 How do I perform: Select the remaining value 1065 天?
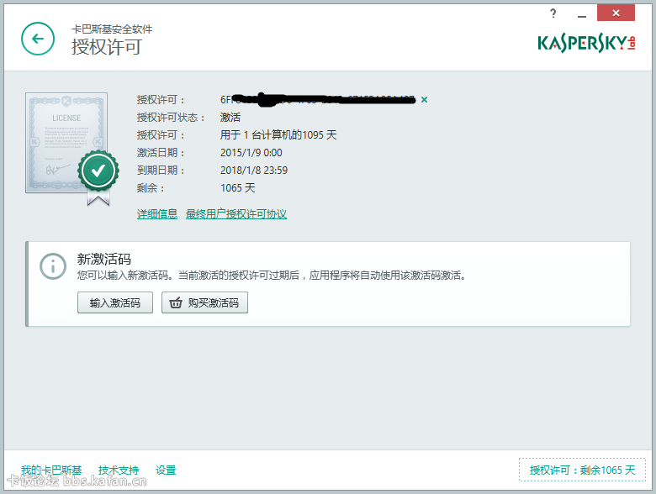coord(238,187)
